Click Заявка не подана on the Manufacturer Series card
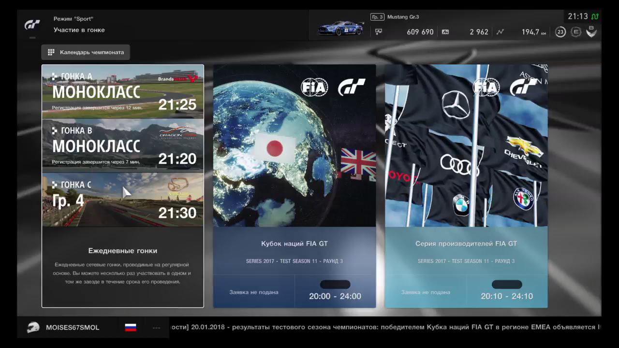 click(426, 292)
